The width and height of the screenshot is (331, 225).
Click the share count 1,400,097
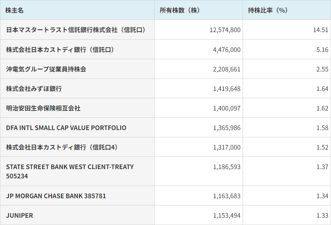[x=226, y=108]
